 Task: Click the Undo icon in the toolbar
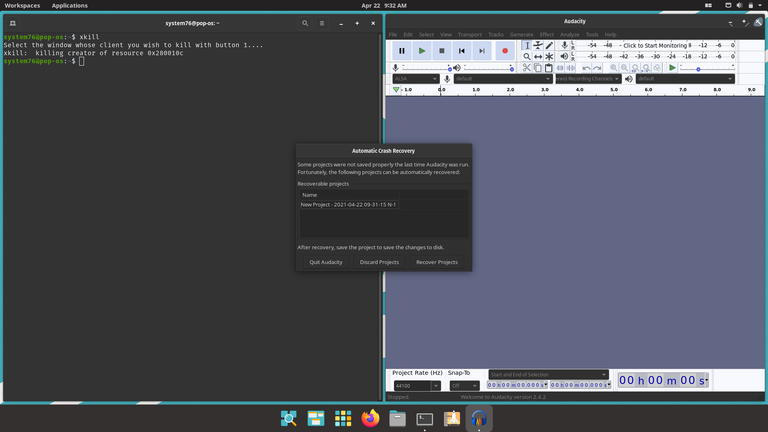tap(586, 68)
